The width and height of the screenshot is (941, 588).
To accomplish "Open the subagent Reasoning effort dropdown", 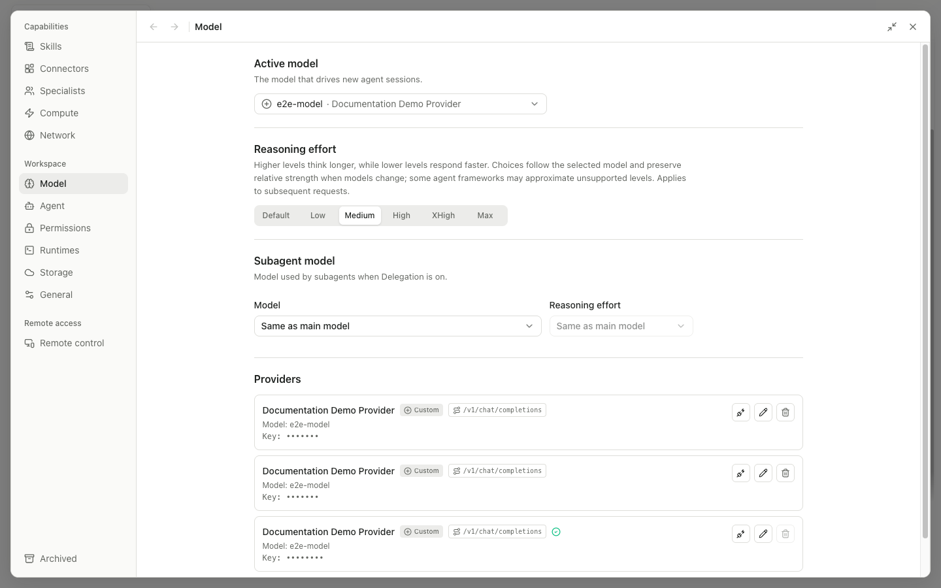I will coord(621,326).
